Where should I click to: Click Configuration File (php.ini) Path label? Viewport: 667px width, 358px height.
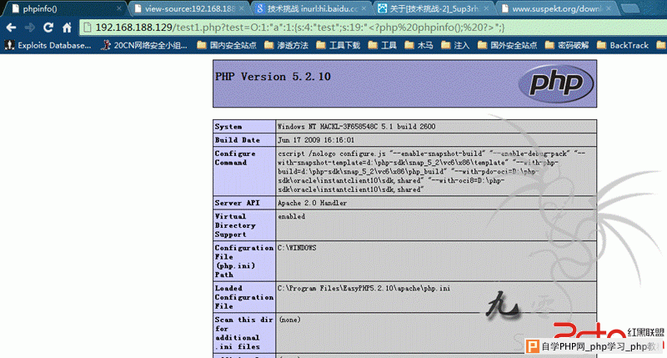[x=244, y=261]
